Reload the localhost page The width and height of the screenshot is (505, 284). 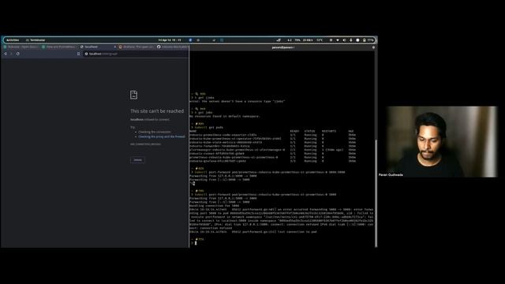coord(17,54)
